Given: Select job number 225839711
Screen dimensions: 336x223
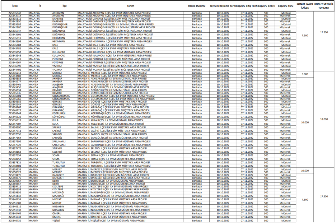Looking at the screenshot, I should click(15, 187).
